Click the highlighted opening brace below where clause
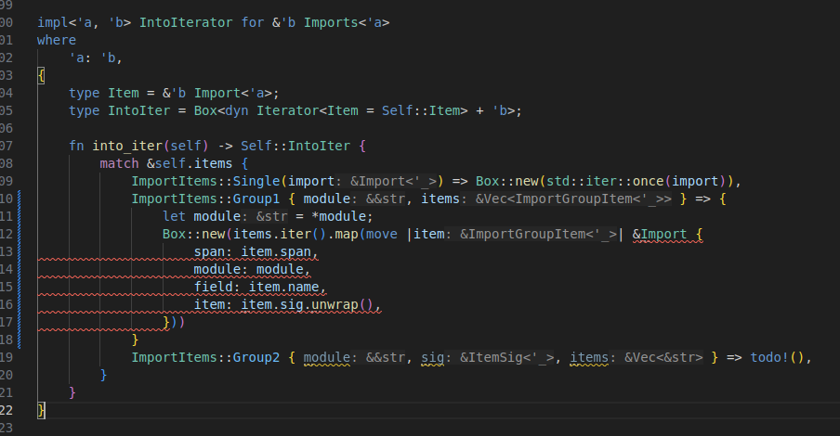The height and width of the screenshot is (436, 840). (41, 75)
